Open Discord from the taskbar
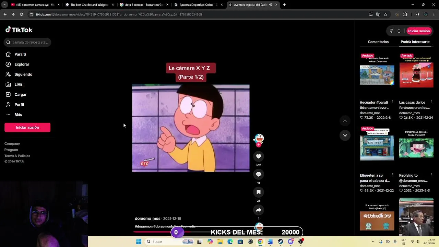 tap(290, 242)
